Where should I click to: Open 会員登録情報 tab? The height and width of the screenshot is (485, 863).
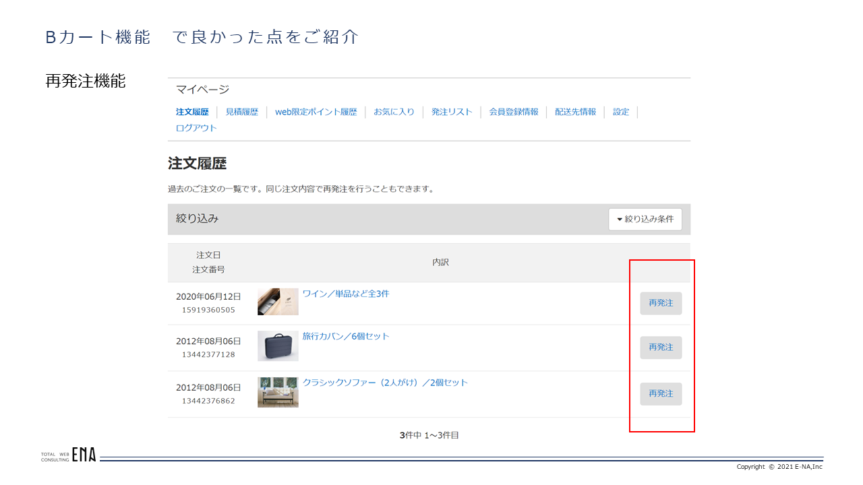514,112
